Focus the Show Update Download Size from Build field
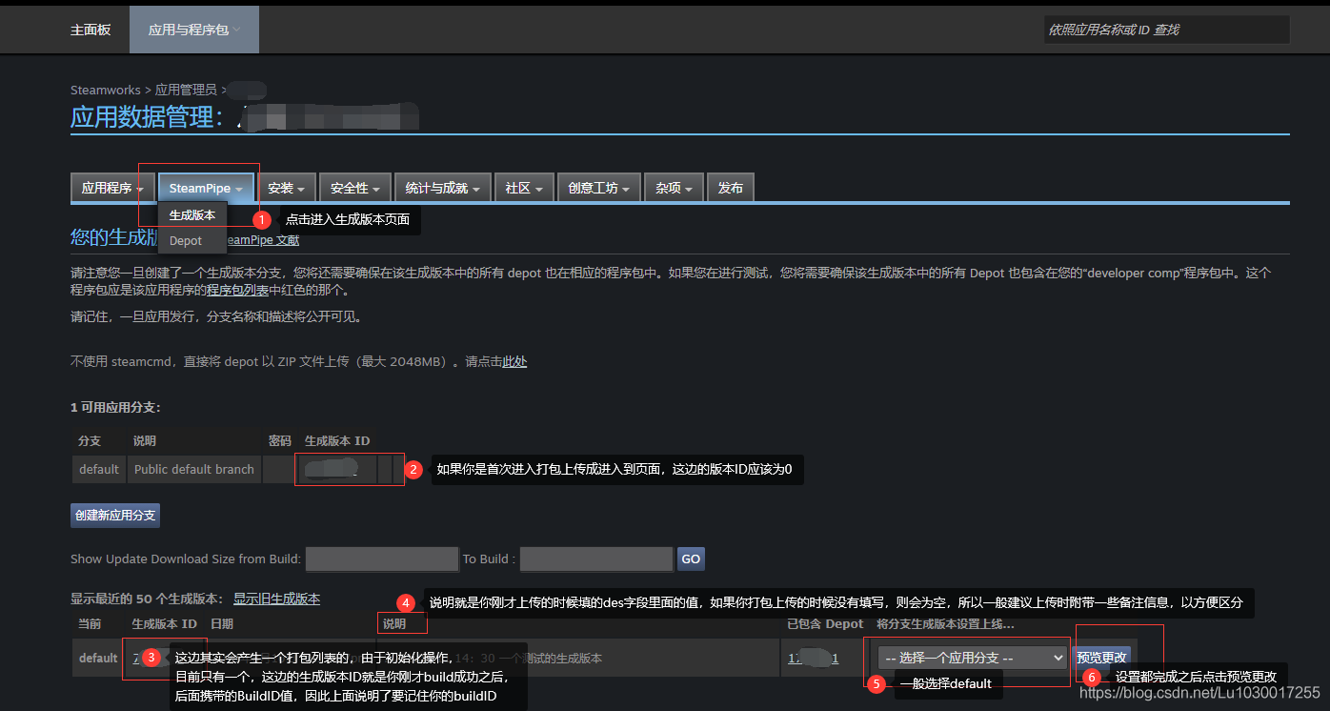 382,559
